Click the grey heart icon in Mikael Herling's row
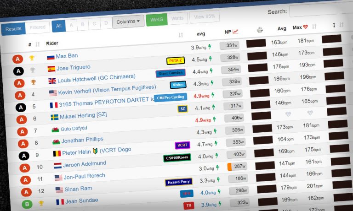Screen dimensions: 353x211 [288, 114]
